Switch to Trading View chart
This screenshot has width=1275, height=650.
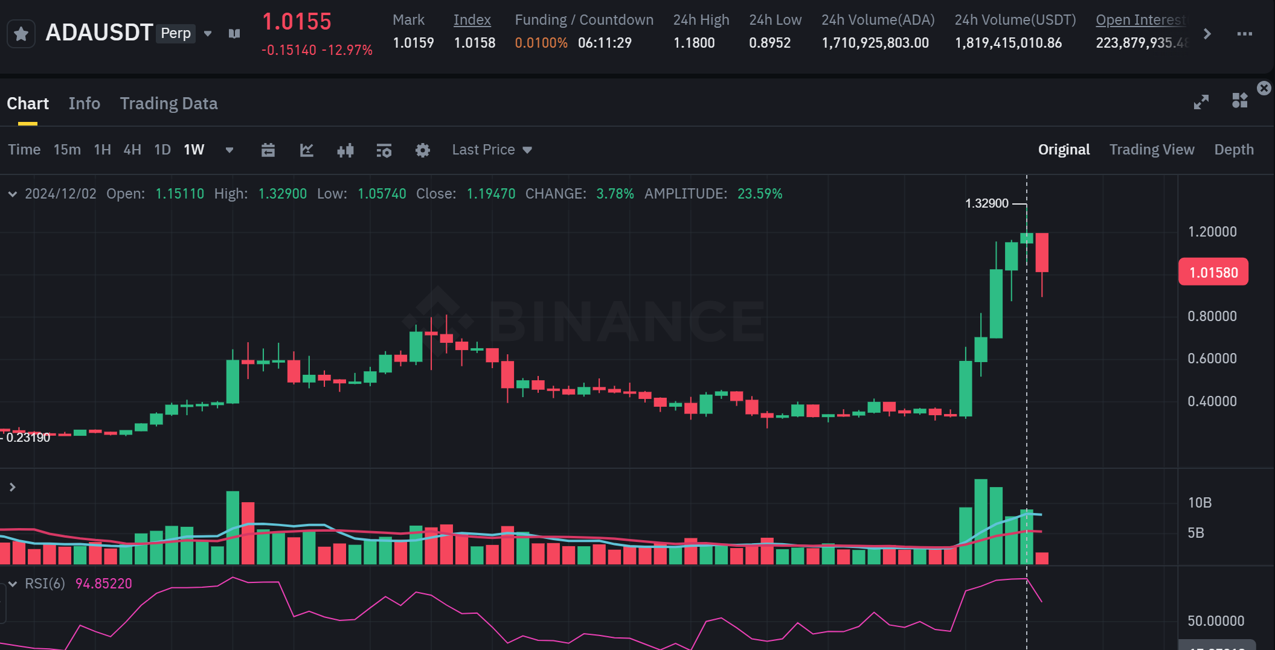(x=1152, y=150)
